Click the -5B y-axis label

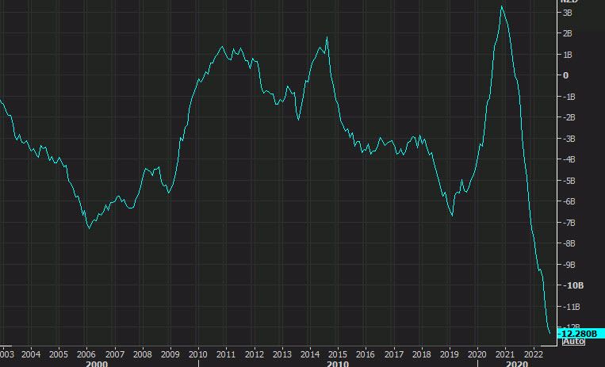point(569,181)
